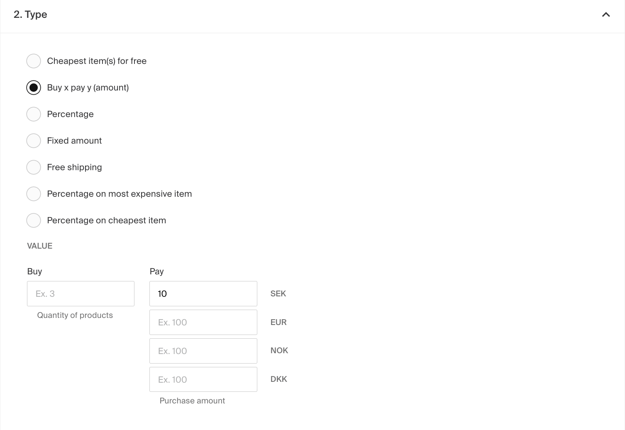Choose the Percentage discount type

[34, 114]
